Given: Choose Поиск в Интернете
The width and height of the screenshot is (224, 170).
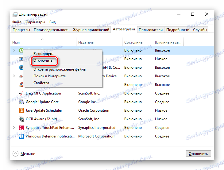Looking at the screenshot, I should (x=63, y=76).
